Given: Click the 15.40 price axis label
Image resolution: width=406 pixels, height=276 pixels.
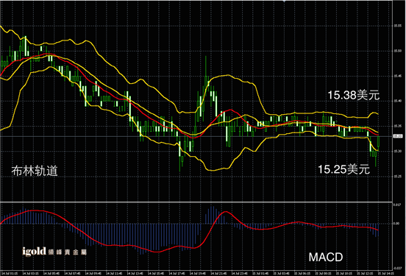Looking at the screenshot, I should [398, 101].
